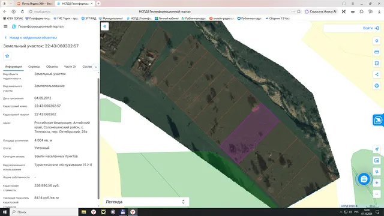This screenshot has height=216, width=384.
Task: Open the measure ruler tool
Action: [377, 52]
